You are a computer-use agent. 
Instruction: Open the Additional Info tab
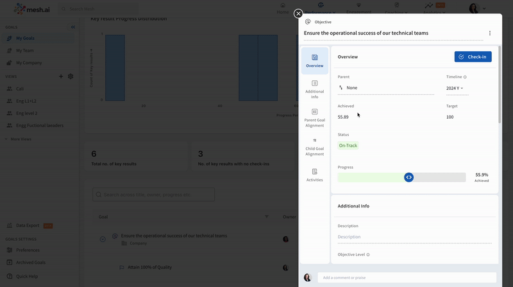(x=314, y=89)
